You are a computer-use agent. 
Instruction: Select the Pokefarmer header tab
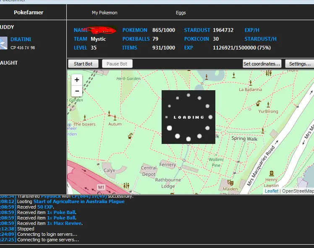(x=29, y=13)
